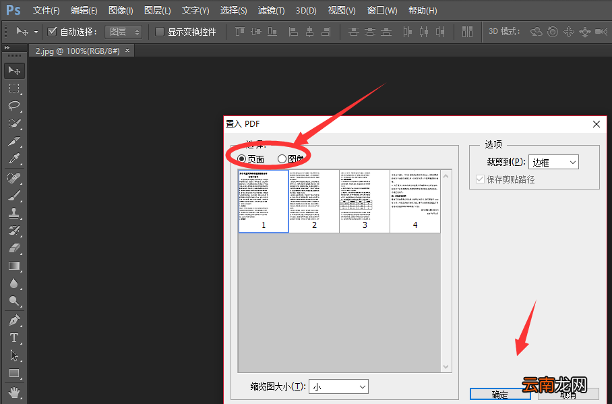Image resolution: width=612 pixels, height=404 pixels.
Task: Open 图层 auto-select dropdown
Action: pyautogui.click(x=123, y=32)
